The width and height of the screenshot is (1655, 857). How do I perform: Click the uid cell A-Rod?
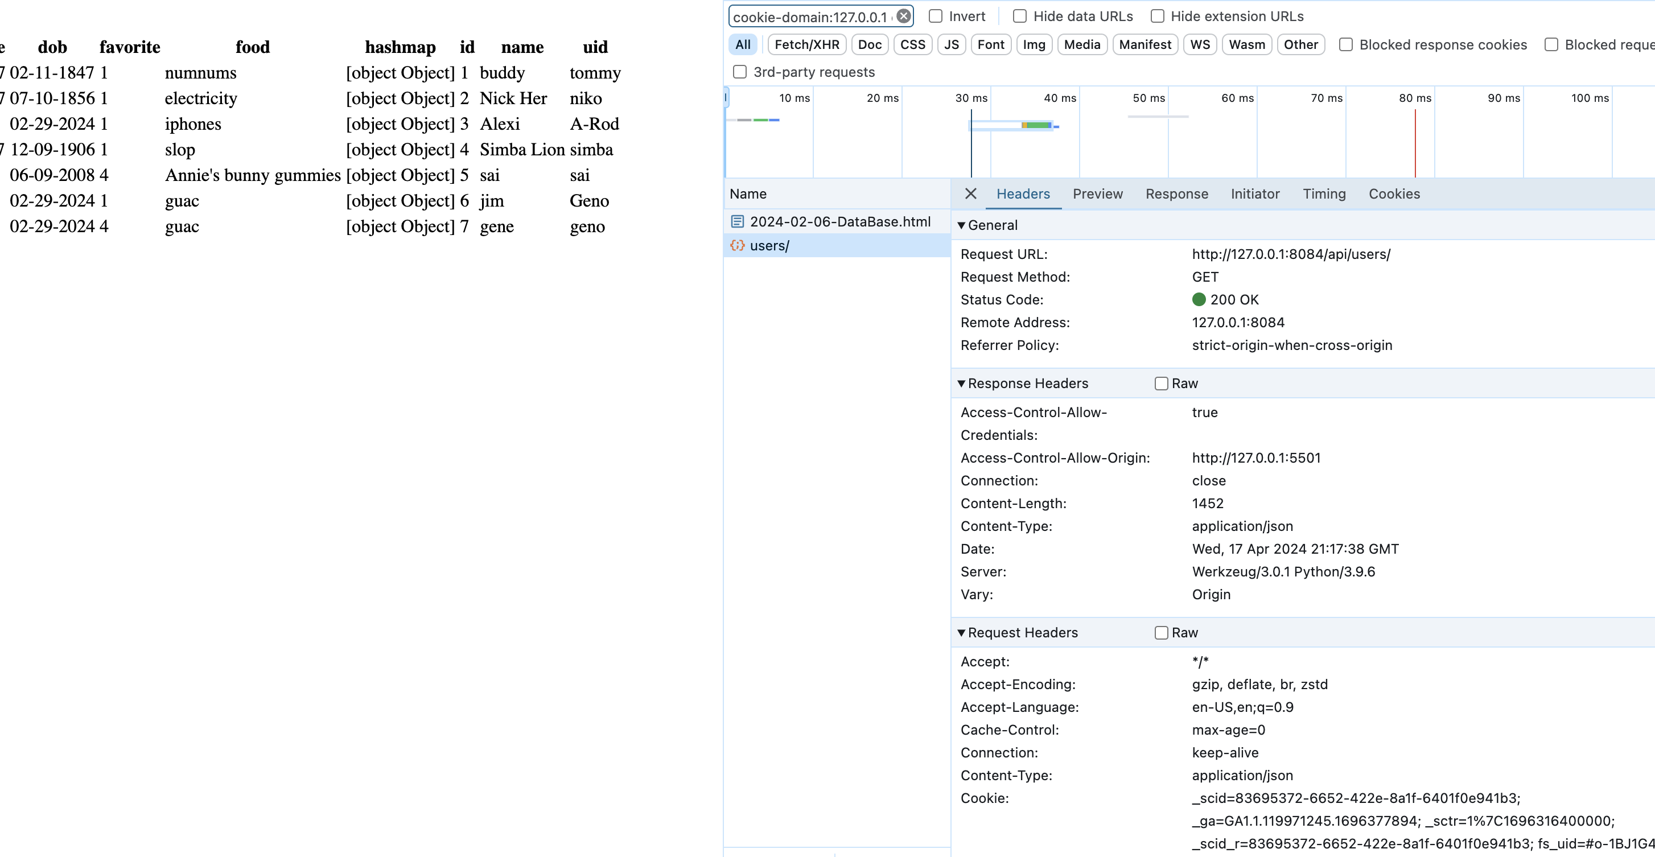click(594, 123)
